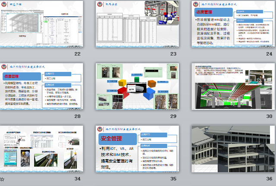The height and width of the screenshot is (186, 276).
Task: Click the logo icon on slide 24
Action: pyautogui.click(x=196, y=4)
